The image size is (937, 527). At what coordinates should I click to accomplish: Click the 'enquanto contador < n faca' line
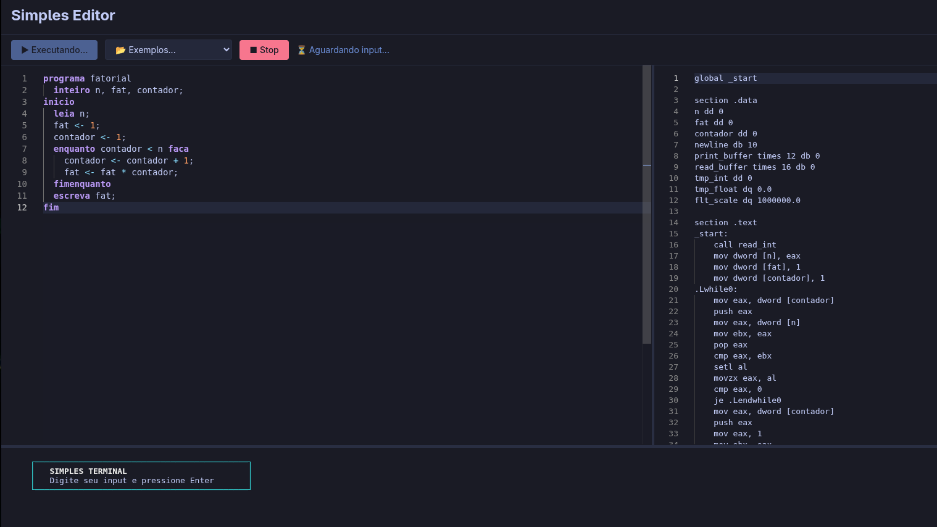pyautogui.click(x=121, y=149)
